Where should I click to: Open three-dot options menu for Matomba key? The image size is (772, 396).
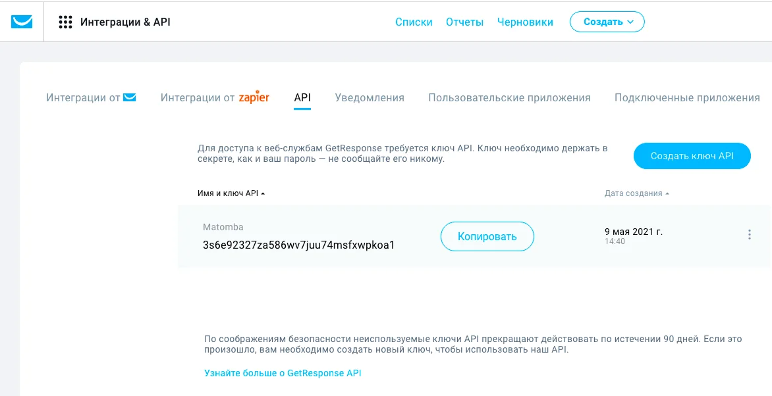click(750, 235)
